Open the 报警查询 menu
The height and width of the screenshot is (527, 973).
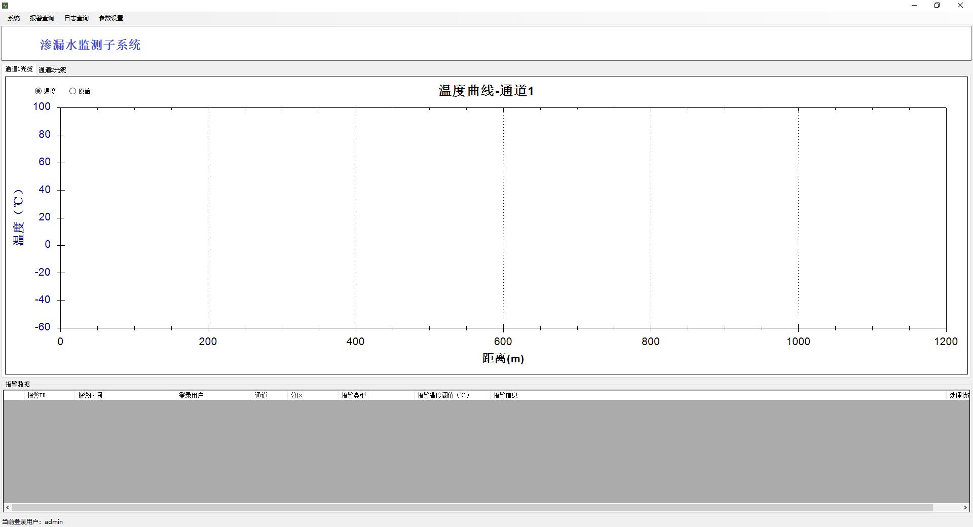(42, 18)
